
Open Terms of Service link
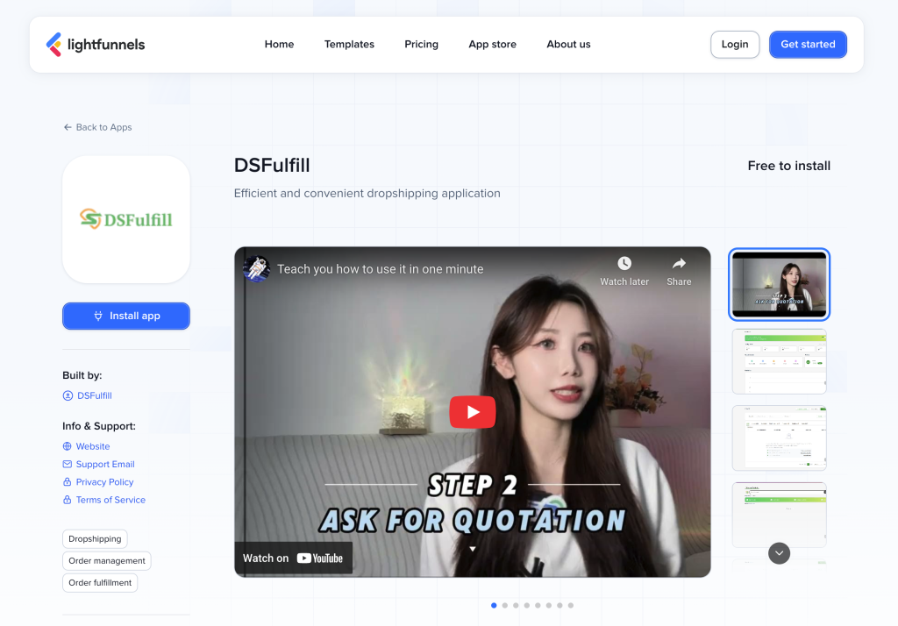[110, 500]
